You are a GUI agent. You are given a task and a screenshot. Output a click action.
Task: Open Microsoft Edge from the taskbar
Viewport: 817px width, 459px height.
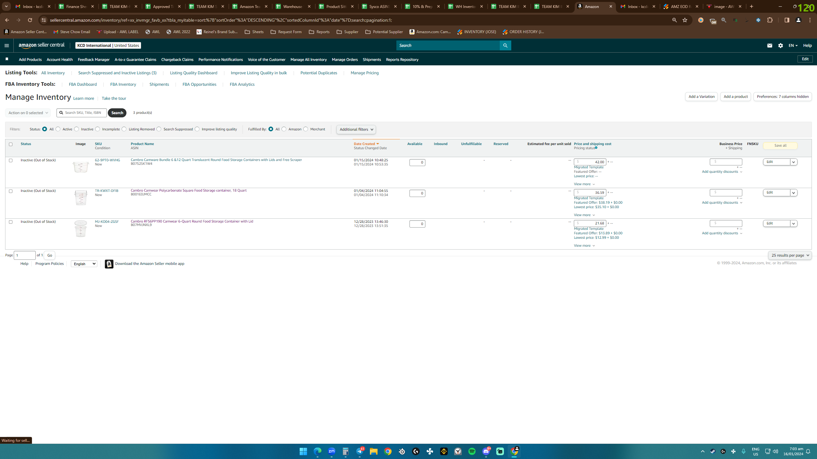[x=317, y=451]
